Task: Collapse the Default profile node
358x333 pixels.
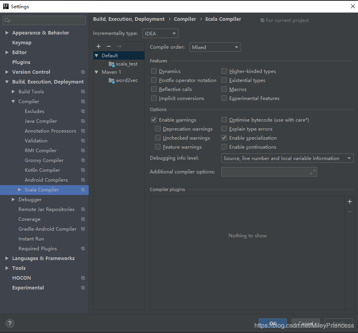Action: pyautogui.click(x=96, y=55)
